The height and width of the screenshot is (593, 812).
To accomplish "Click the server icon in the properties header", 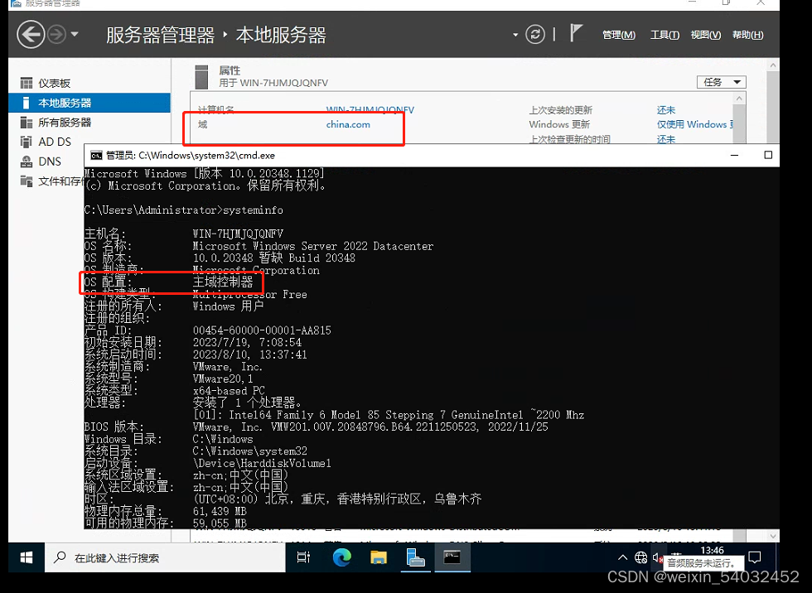I will (202, 76).
